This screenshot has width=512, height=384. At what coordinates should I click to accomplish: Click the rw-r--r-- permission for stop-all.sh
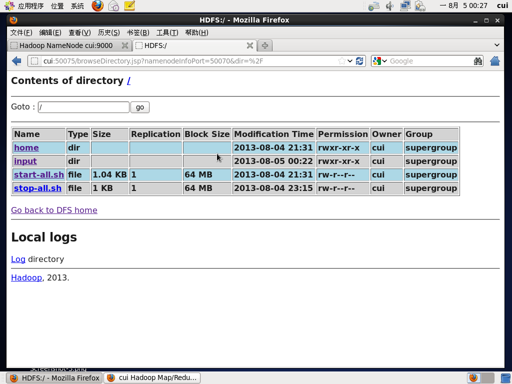343,188
